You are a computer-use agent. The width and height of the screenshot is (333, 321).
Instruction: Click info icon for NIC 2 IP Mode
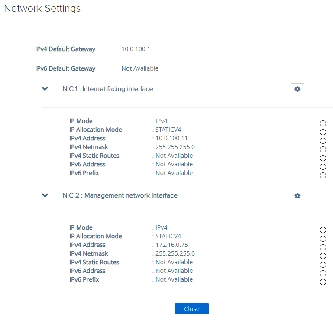[x=323, y=230]
